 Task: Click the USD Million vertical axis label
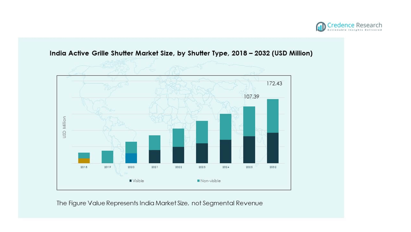tap(64, 127)
